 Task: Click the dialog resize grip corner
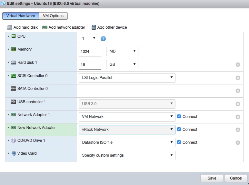(248, 184)
